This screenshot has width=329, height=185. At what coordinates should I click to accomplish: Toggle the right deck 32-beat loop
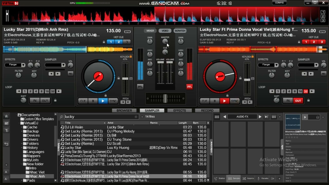coord(306,91)
